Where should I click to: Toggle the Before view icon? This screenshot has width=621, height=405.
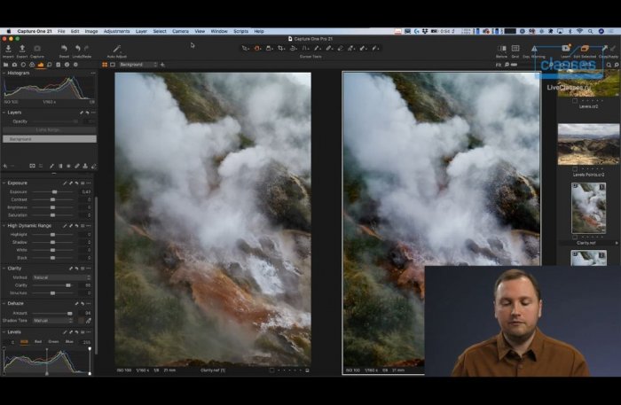(501, 48)
